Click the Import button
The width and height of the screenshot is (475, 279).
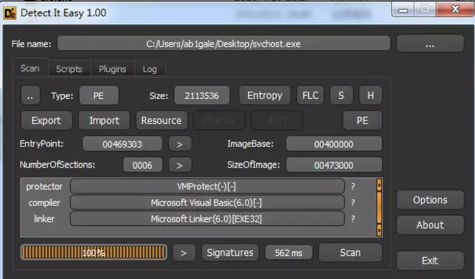[x=104, y=120]
